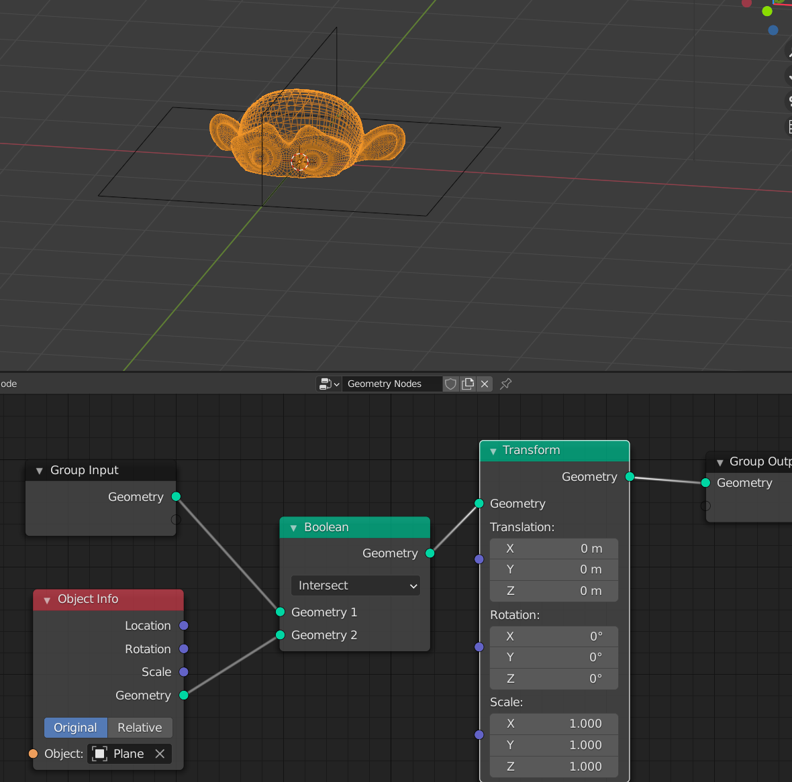
Task: Click Object Info Location output socket
Action: [184, 626]
